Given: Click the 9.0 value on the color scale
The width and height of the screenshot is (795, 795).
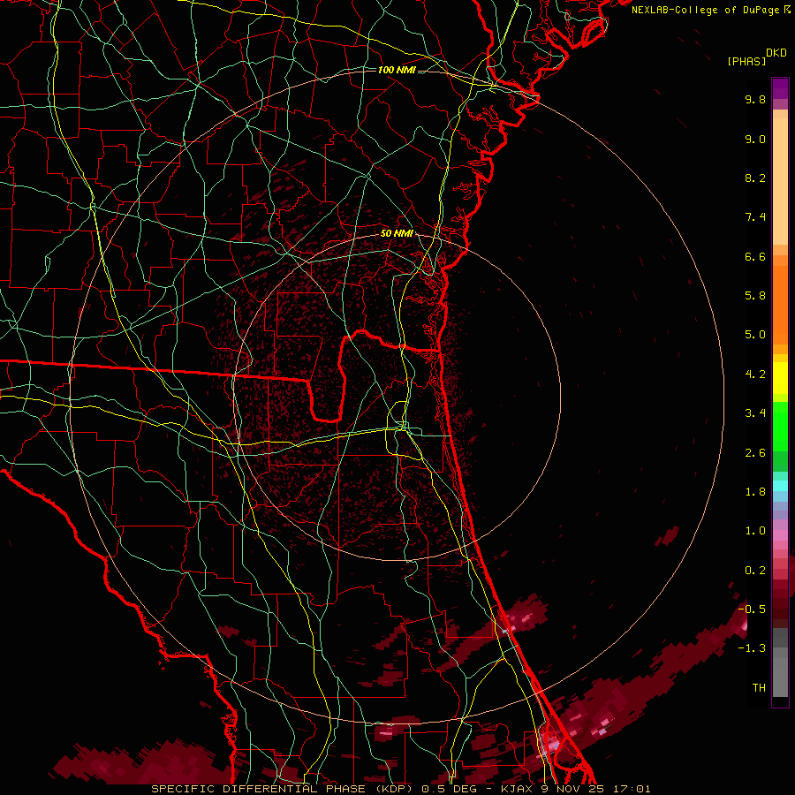Looking at the screenshot, I should pos(755,139).
